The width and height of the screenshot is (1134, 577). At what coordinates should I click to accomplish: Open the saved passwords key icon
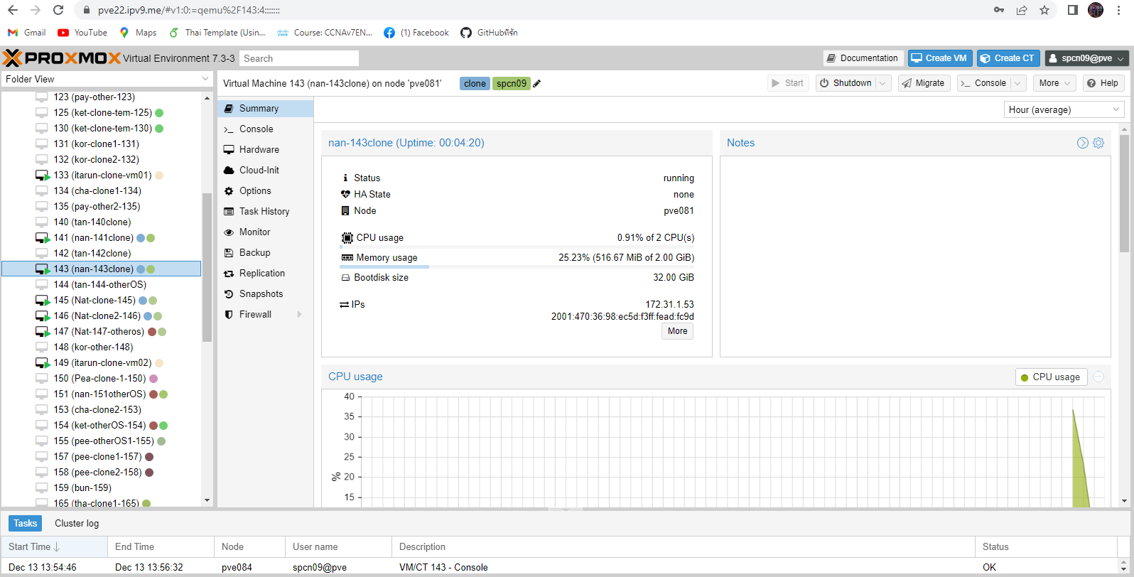999,11
